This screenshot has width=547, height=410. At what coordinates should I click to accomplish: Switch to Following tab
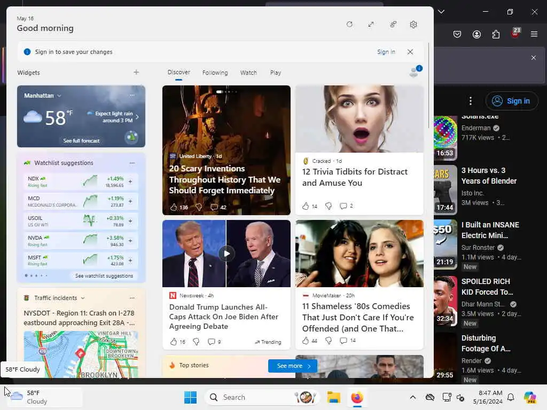215,73
